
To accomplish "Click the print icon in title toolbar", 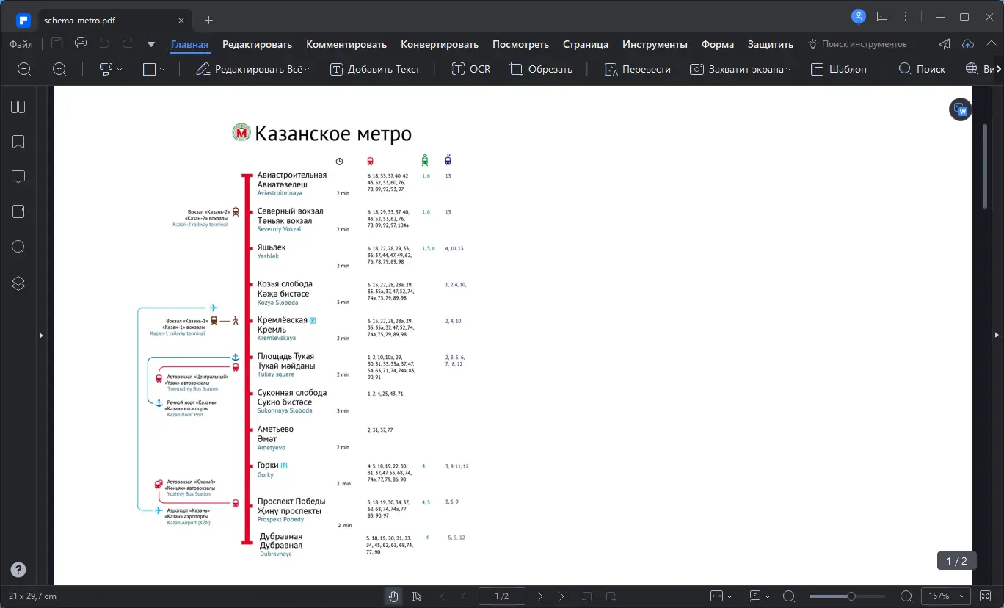I will [81, 43].
